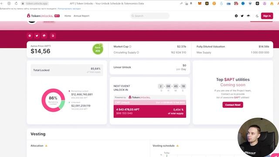Open the project website icon in red banner
Image resolution: width=279 pixels, height=157 pixels.
pyautogui.click(x=30, y=36)
